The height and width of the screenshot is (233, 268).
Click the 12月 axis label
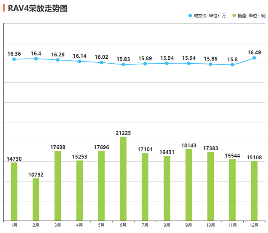254,225
